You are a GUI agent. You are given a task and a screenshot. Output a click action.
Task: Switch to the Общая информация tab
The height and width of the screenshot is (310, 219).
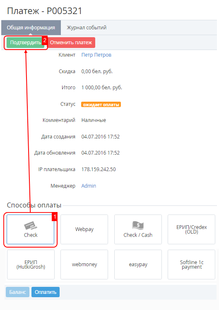(31, 27)
